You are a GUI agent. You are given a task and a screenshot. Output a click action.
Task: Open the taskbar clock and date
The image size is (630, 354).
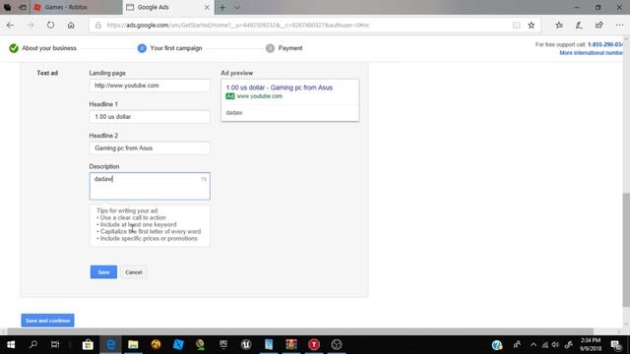click(590, 345)
